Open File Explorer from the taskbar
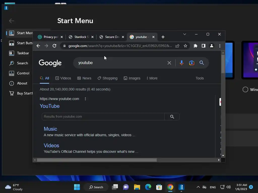258x193 pixels. (137, 187)
